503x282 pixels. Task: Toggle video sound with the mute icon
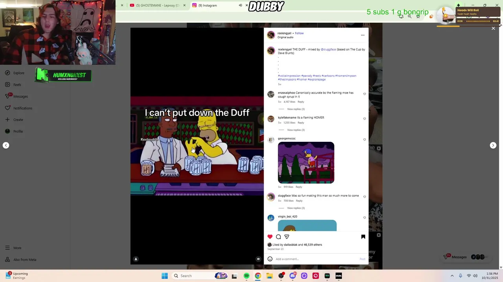[258, 259]
